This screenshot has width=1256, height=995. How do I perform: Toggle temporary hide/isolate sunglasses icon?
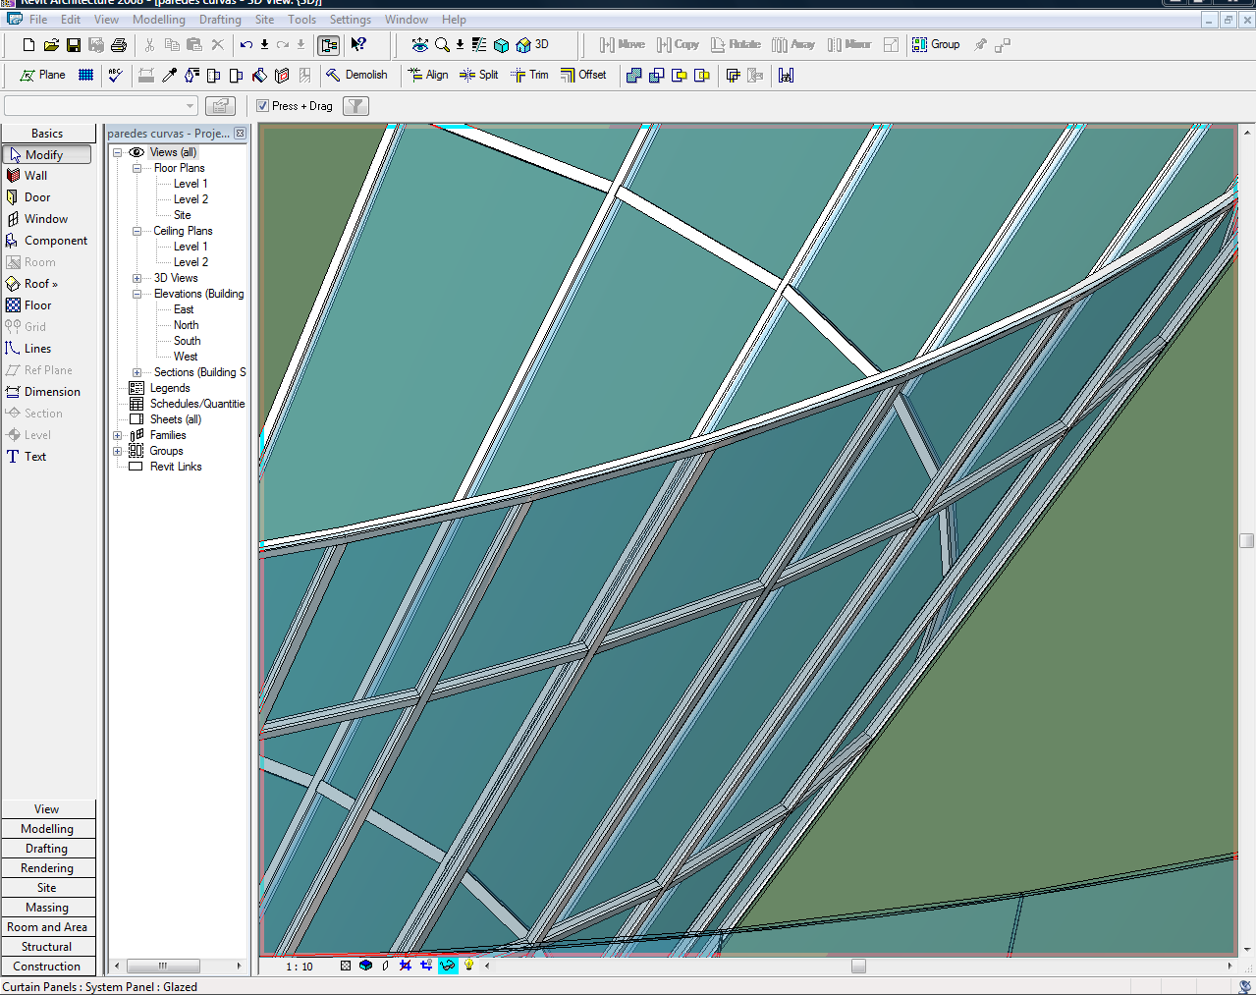448,966
